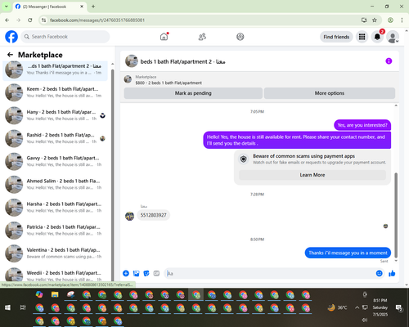409x327 pixels.
Task: Open the Notifications bell
Action: pyautogui.click(x=377, y=37)
